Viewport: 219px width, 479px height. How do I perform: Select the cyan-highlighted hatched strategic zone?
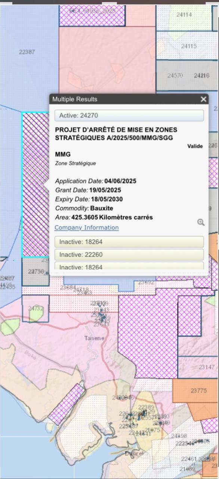click(36, 184)
